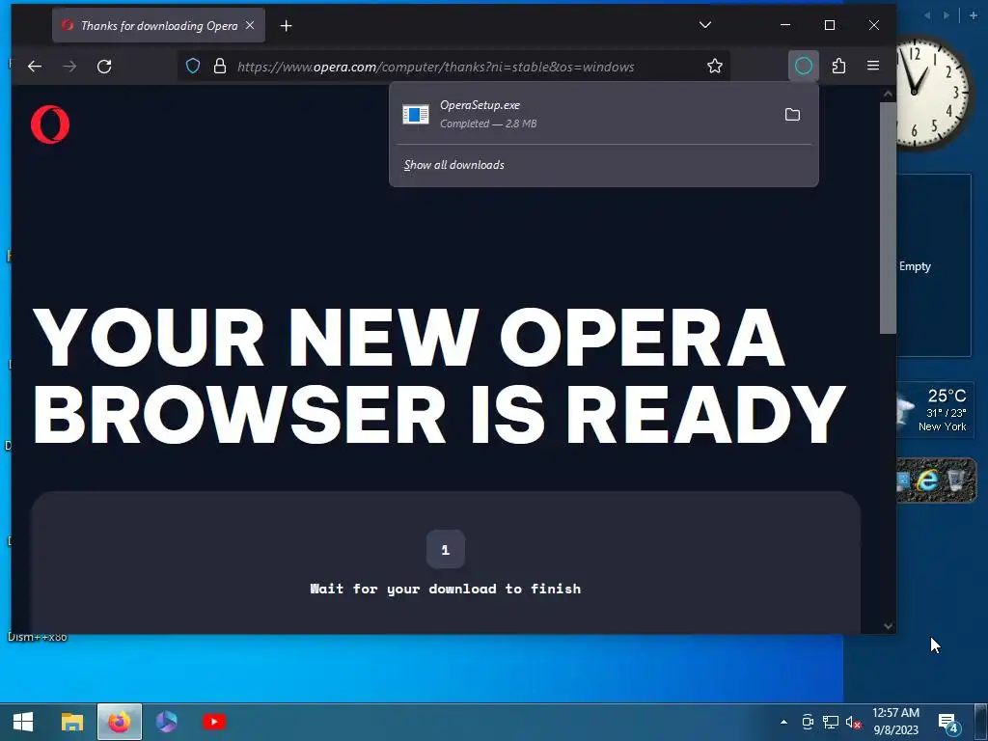Open Firefox application hamburger menu
Image resolution: width=988 pixels, height=741 pixels.
point(872,66)
